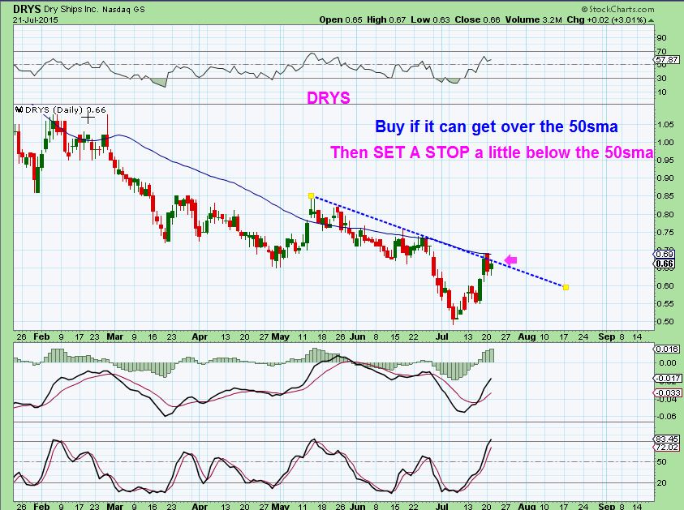Viewport: 684px width, 510px height.
Task: Click the 0.50 price axis label
Action: [x=665, y=322]
